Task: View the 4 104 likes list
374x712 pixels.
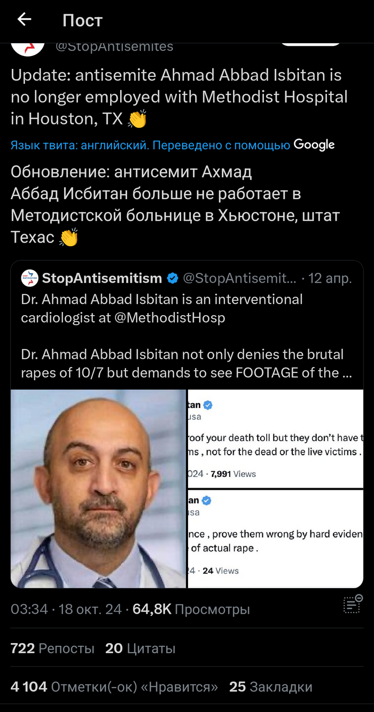Action: [x=114, y=687]
